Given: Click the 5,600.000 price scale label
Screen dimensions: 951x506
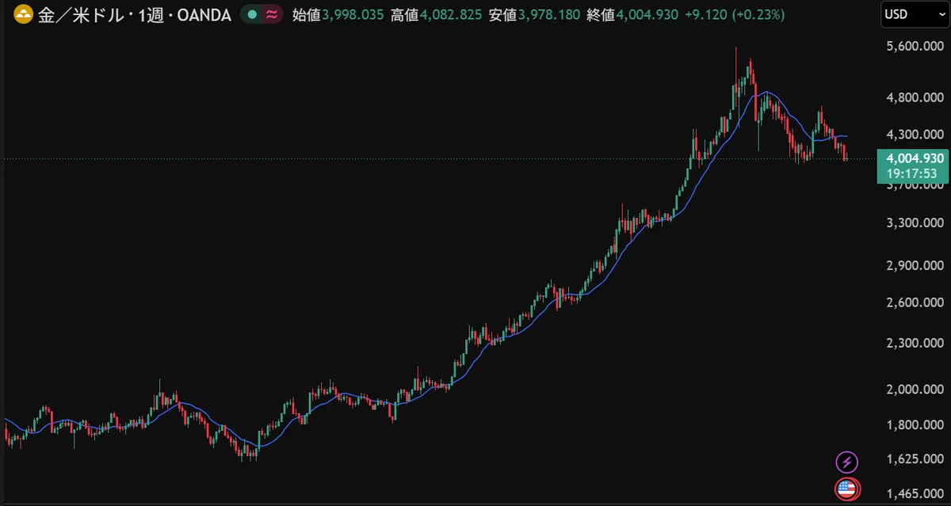Looking at the screenshot, I should (x=914, y=47).
